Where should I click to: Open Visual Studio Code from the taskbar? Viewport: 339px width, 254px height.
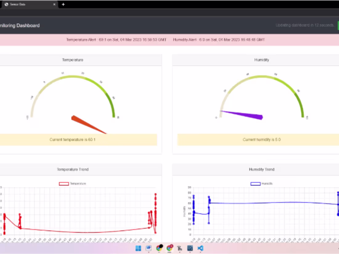pyautogui.click(x=200, y=248)
